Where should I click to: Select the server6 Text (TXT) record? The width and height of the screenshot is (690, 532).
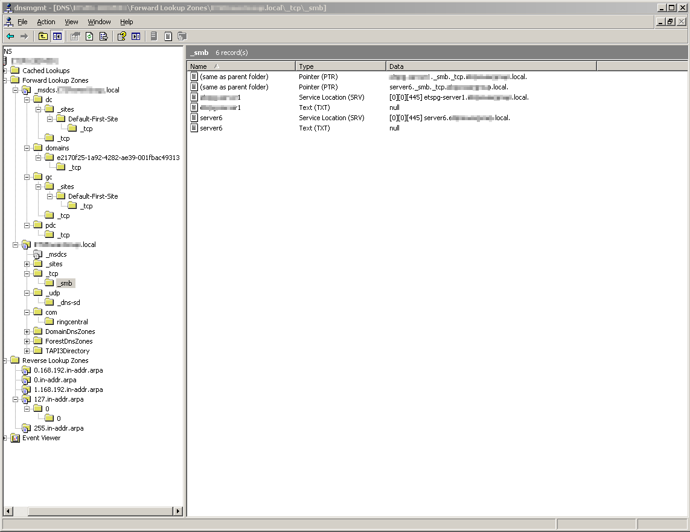click(x=211, y=128)
